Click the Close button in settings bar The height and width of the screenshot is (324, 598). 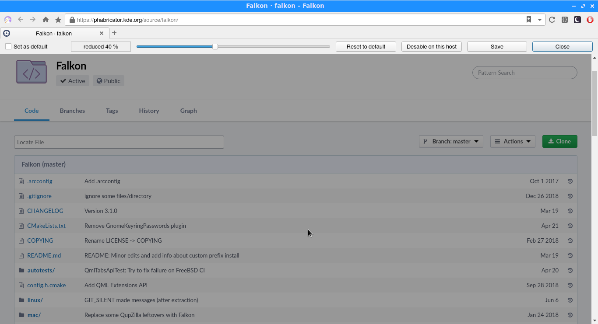click(563, 46)
